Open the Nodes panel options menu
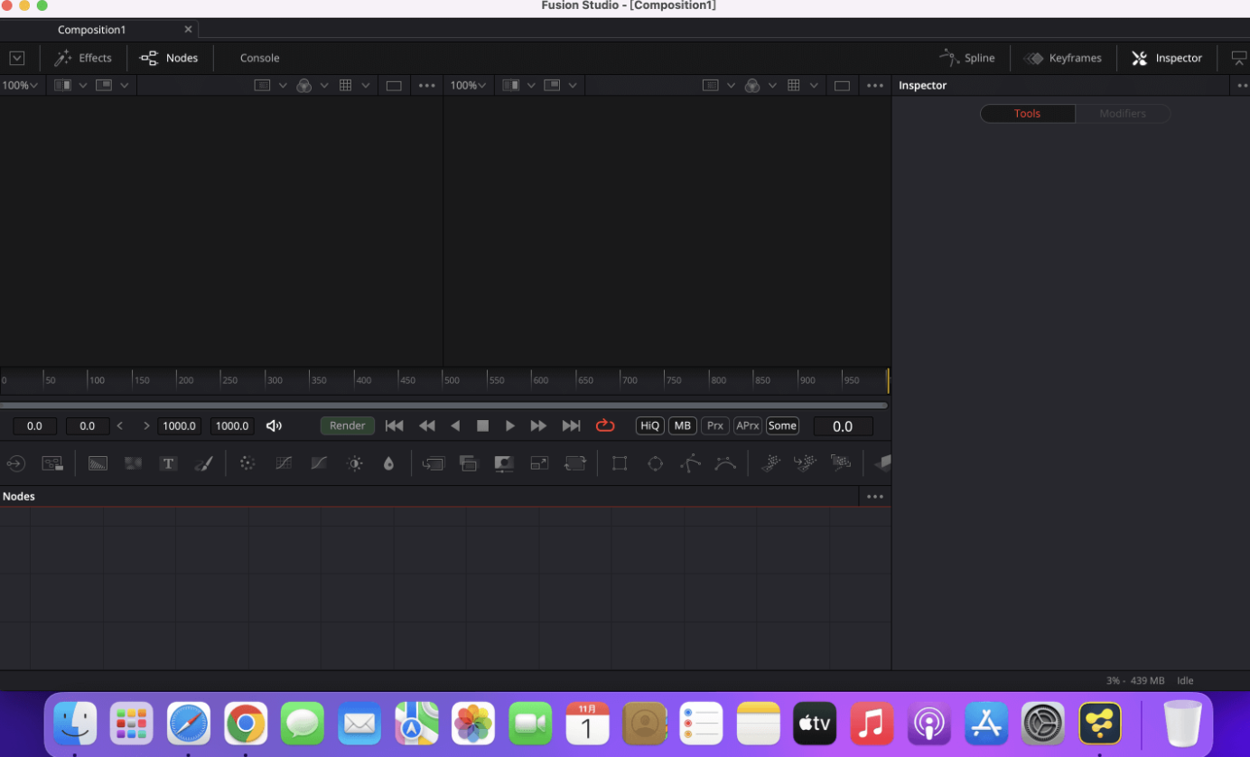This screenshot has width=1250, height=757. [874, 496]
